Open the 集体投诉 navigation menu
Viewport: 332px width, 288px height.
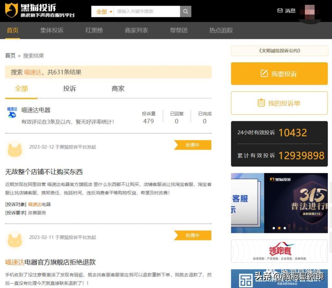pyautogui.click(x=51, y=31)
